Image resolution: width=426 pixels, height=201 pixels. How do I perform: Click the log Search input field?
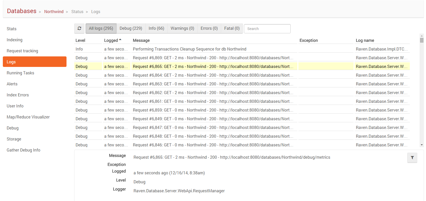pyautogui.click(x=267, y=29)
